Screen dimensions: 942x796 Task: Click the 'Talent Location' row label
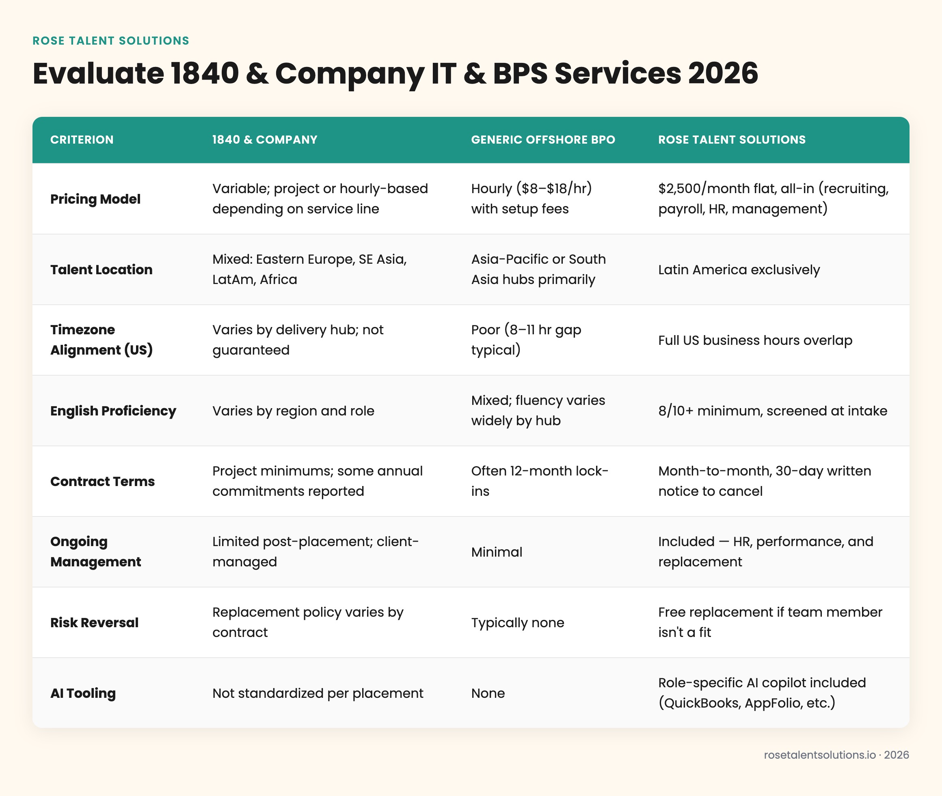coord(102,269)
